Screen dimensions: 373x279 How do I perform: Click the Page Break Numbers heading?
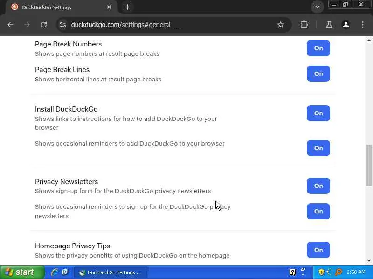click(68, 44)
